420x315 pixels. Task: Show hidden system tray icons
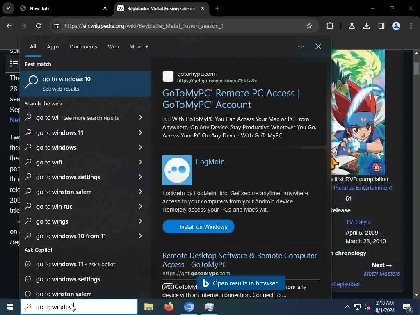point(347,307)
